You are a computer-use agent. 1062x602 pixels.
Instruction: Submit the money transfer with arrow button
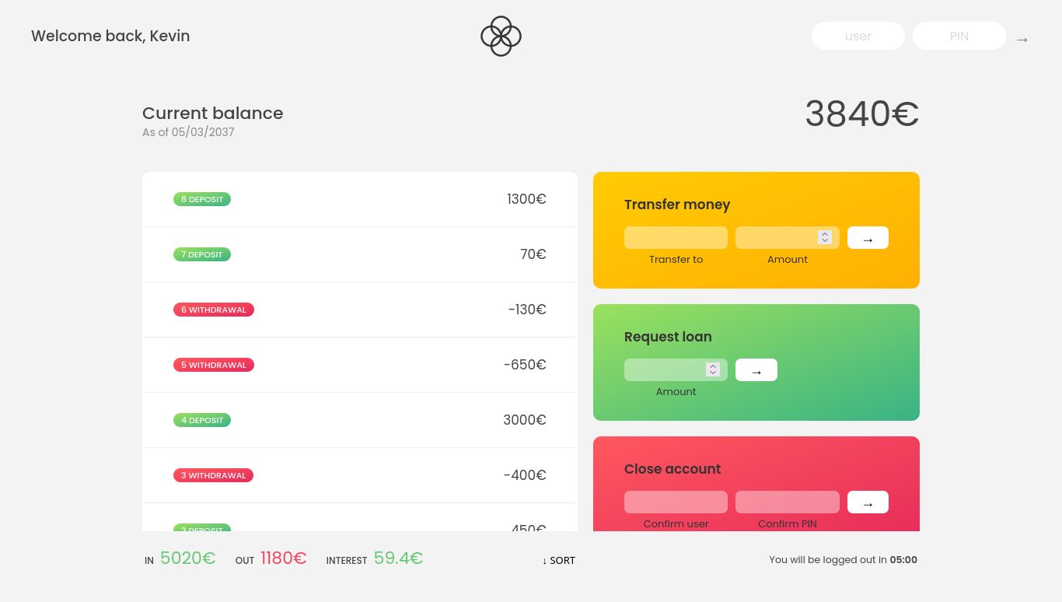click(868, 238)
